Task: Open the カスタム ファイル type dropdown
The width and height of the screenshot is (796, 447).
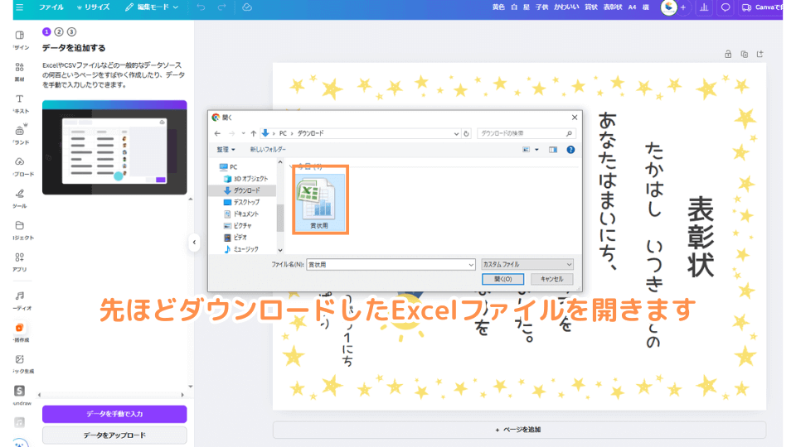Action: (x=527, y=265)
